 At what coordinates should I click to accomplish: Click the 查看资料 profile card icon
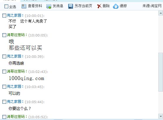tap(24, 6)
